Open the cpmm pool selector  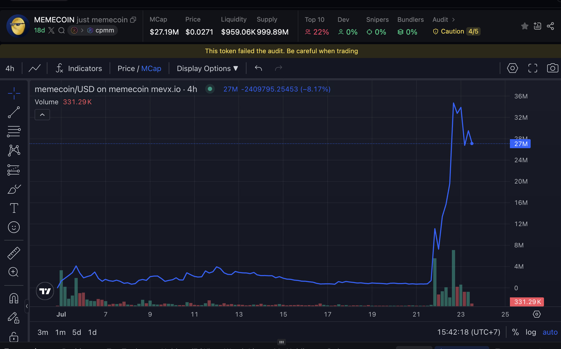click(92, 30)
